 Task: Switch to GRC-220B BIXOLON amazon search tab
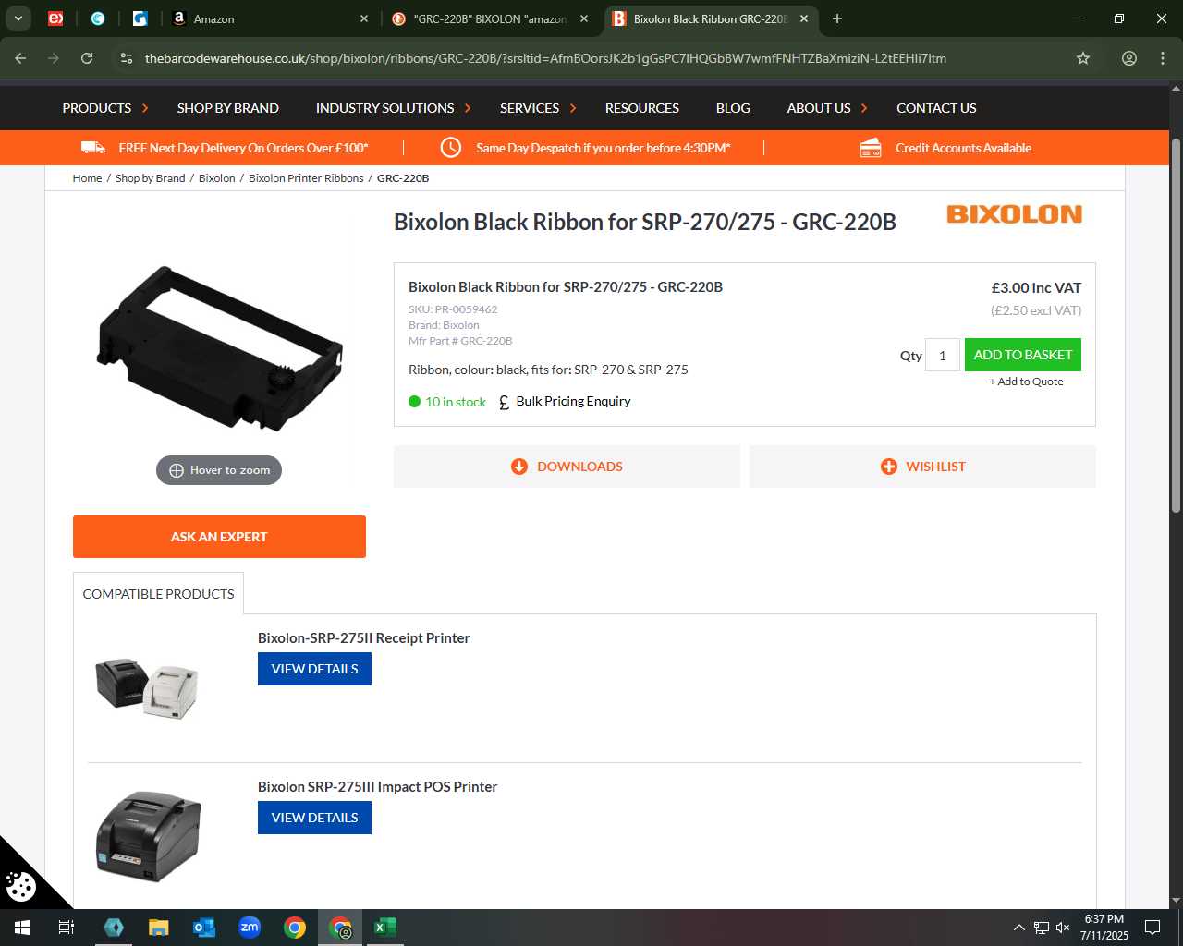pyautogui.click(x=490, y=18)
